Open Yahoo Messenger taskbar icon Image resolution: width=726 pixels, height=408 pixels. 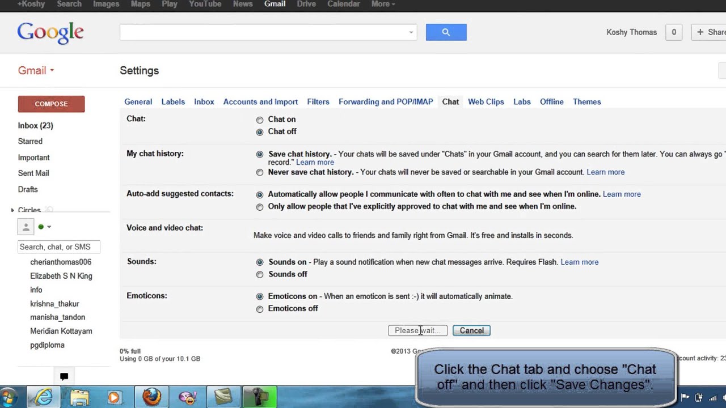click(x=187, y=398)
